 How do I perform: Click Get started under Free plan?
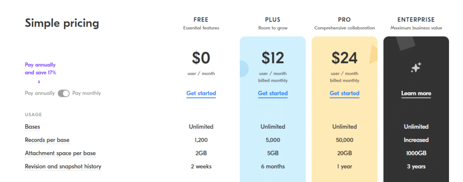[x=201, y=93]
